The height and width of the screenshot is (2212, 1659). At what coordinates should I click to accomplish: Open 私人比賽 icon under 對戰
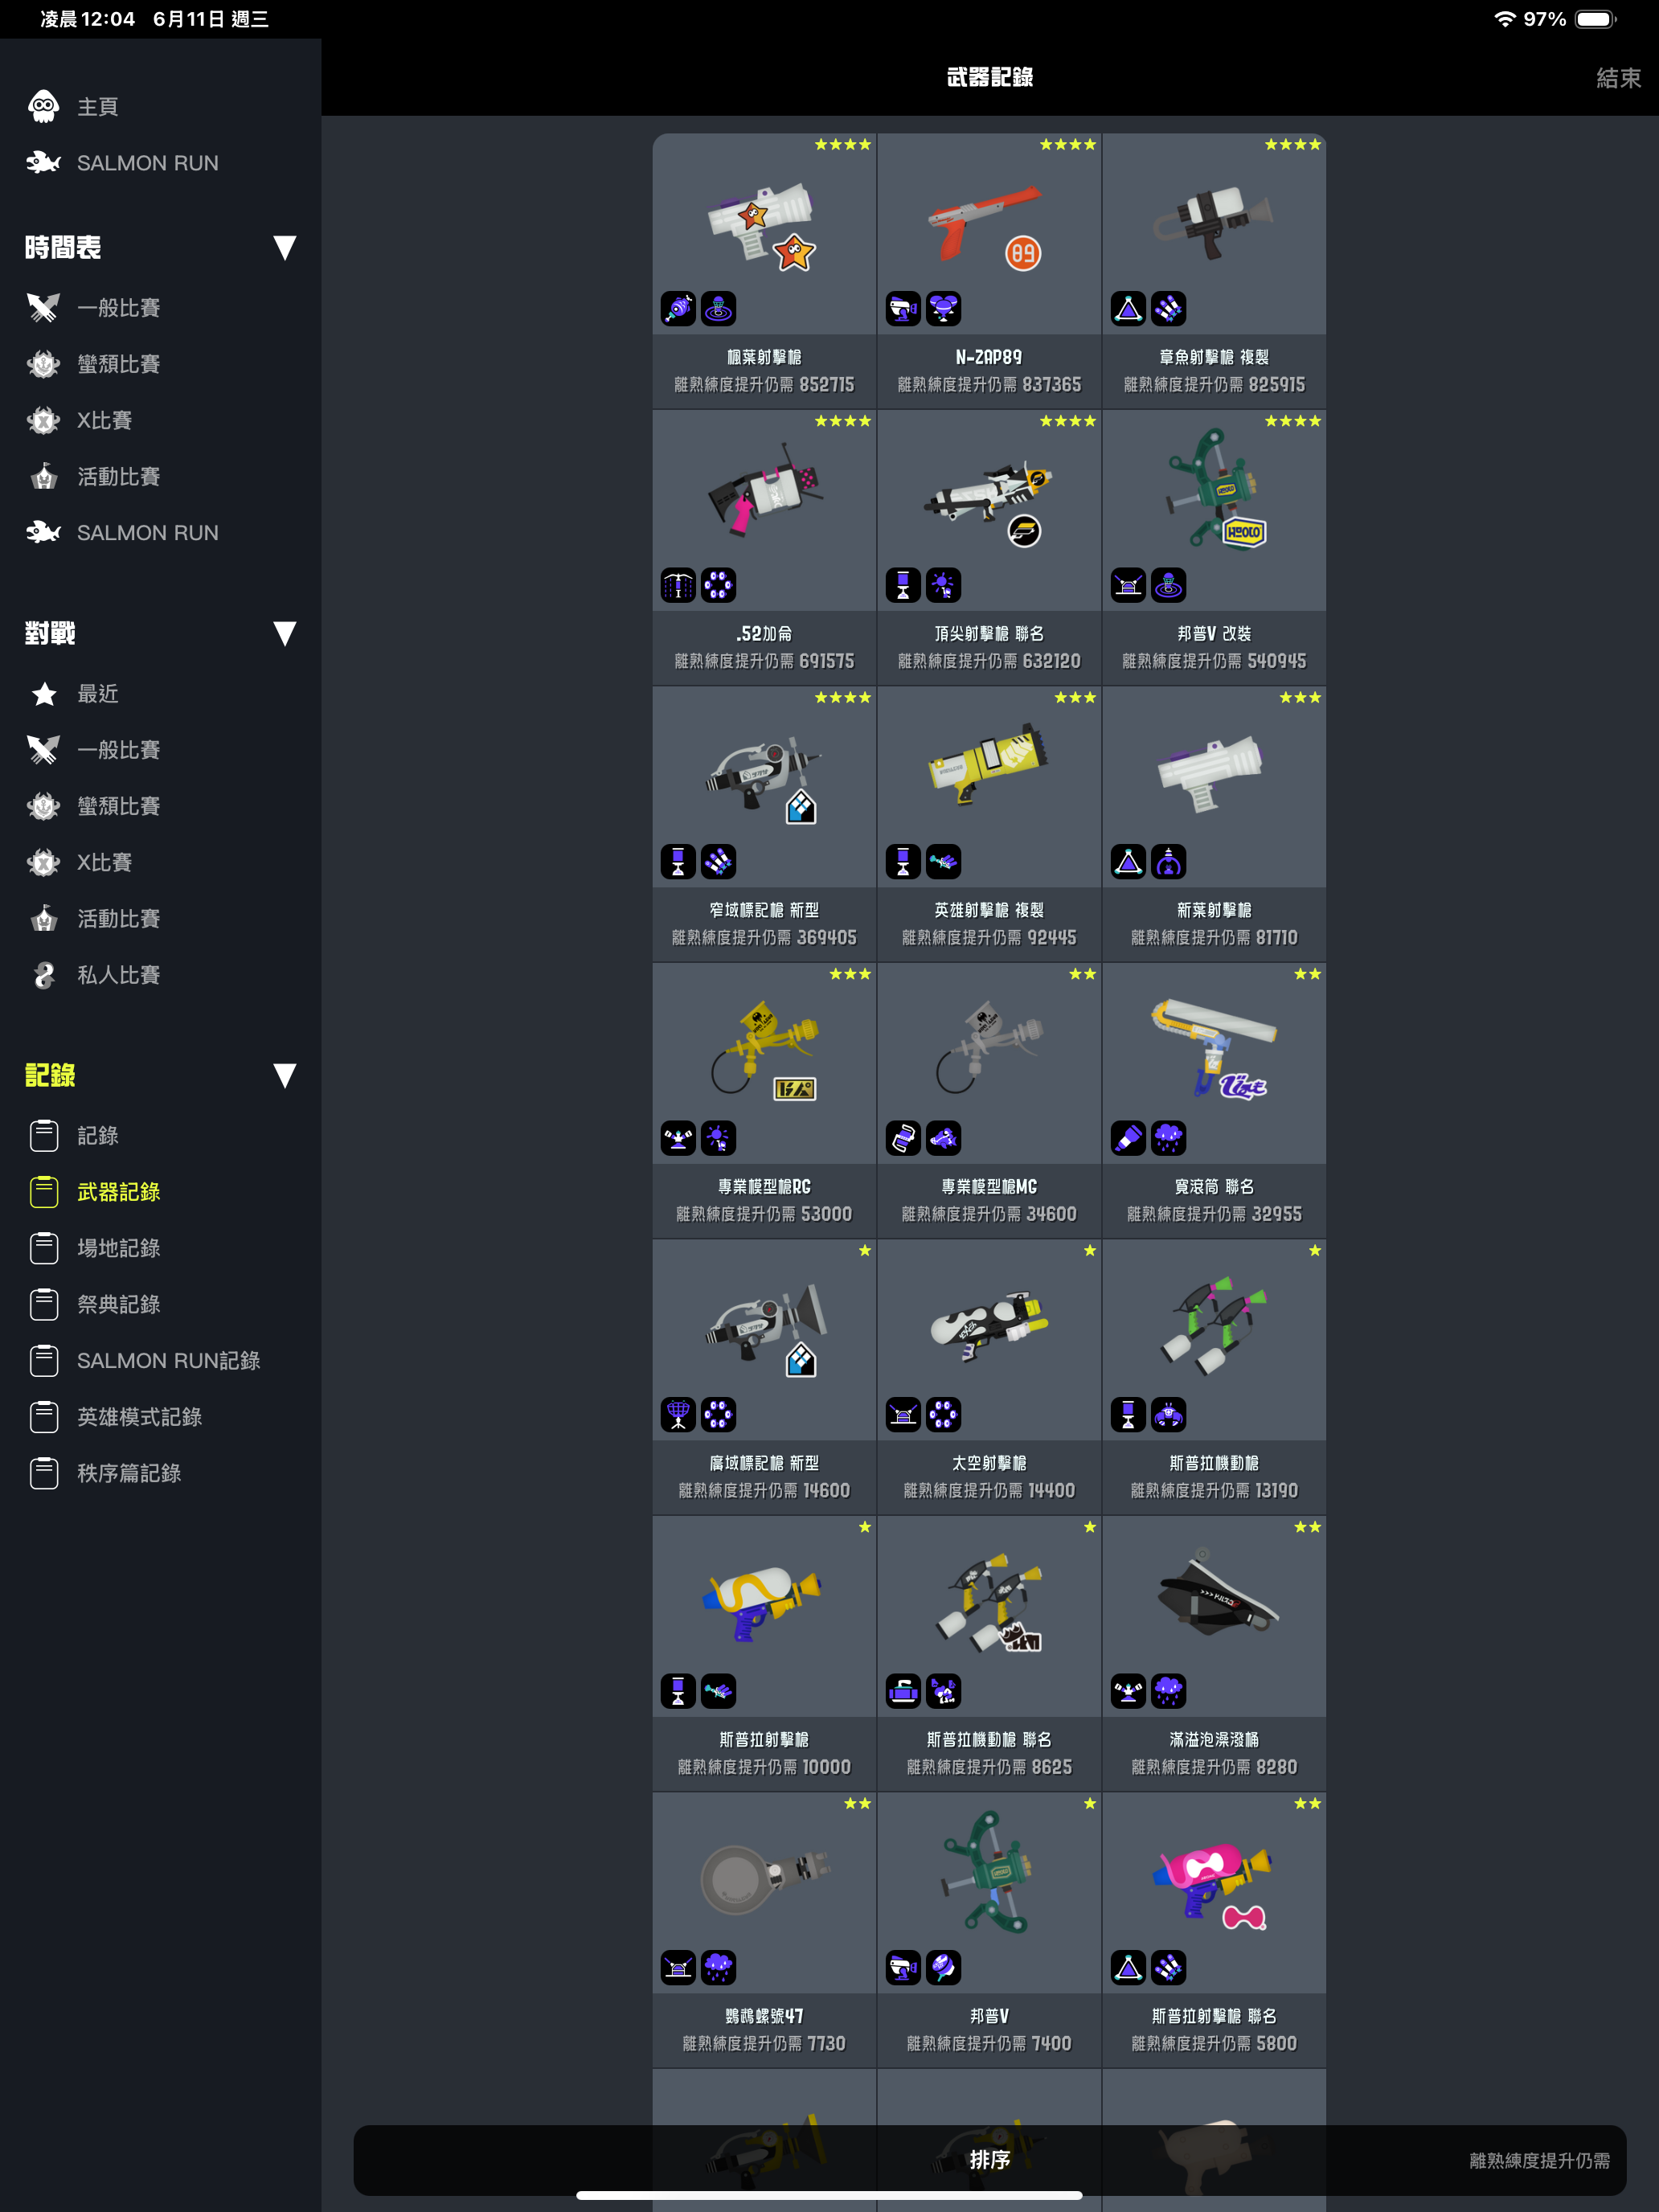click(x=43, y=975)
